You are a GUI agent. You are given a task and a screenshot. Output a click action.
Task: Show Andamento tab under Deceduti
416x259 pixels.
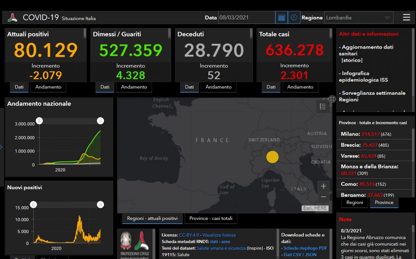point(218,87)
